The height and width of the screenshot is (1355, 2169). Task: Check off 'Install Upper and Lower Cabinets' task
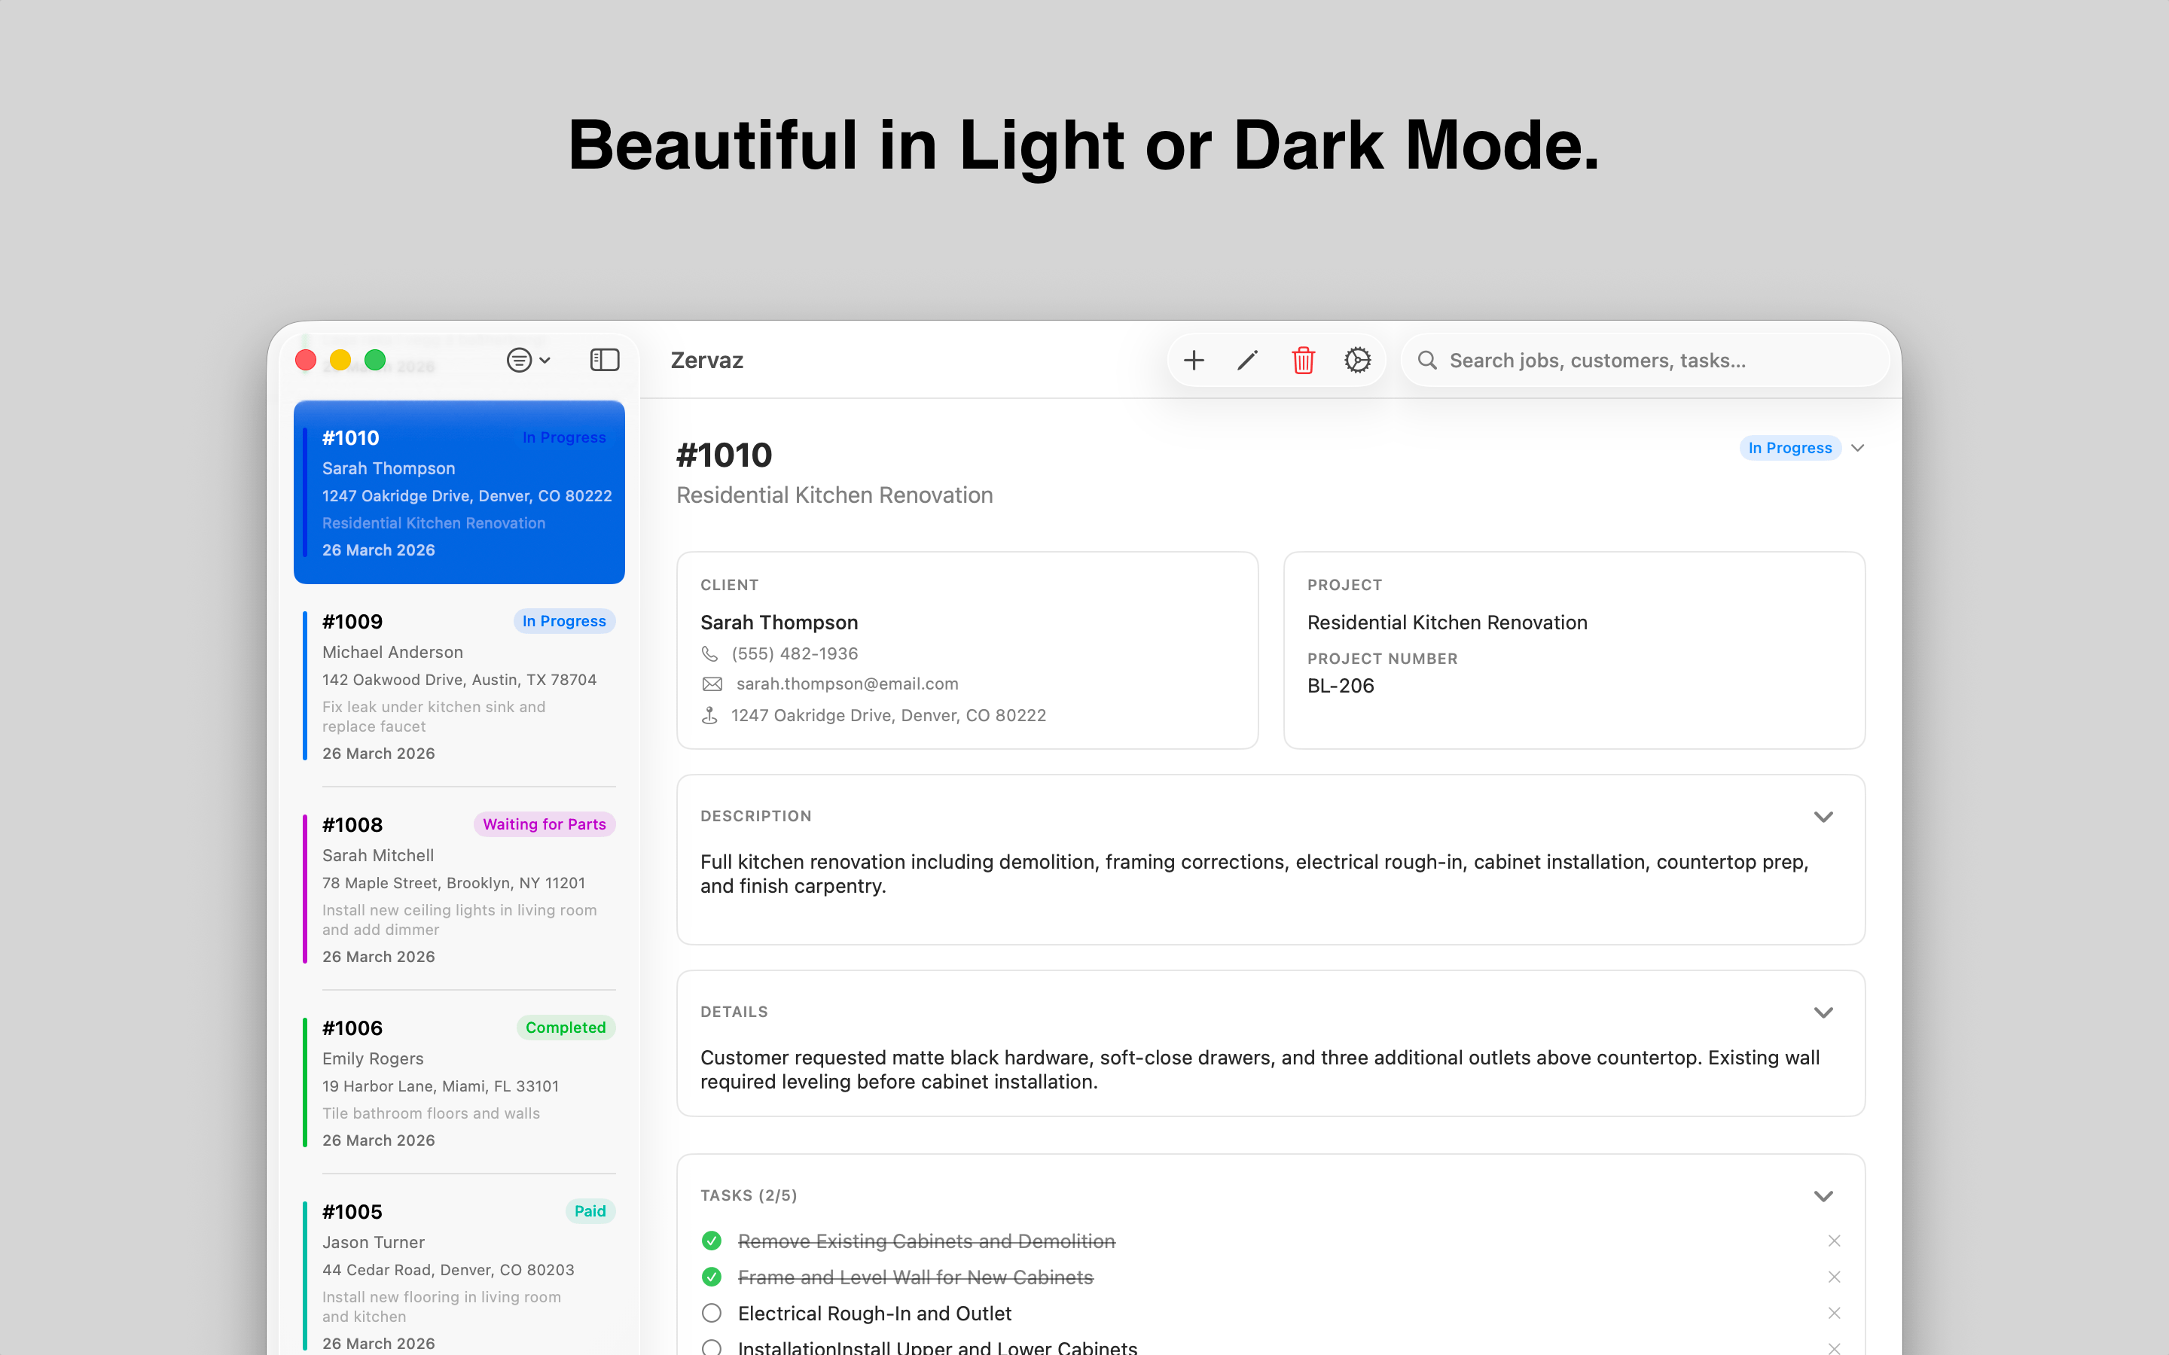tap(712, 1347)
